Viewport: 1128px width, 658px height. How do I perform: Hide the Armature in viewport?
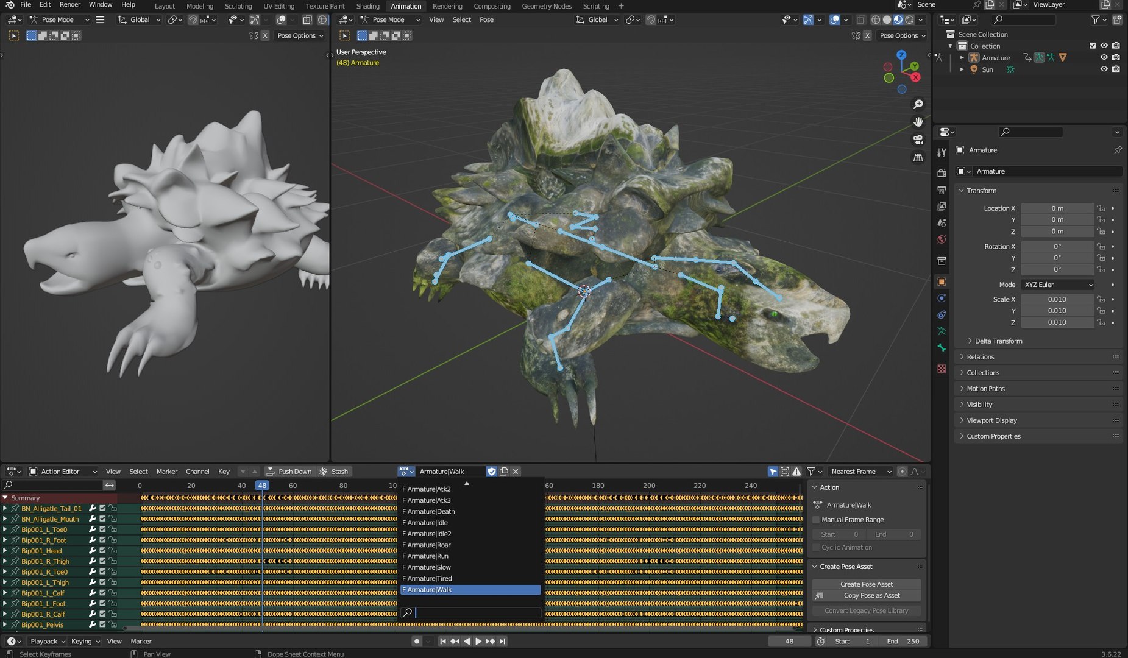pos(1104,57)
